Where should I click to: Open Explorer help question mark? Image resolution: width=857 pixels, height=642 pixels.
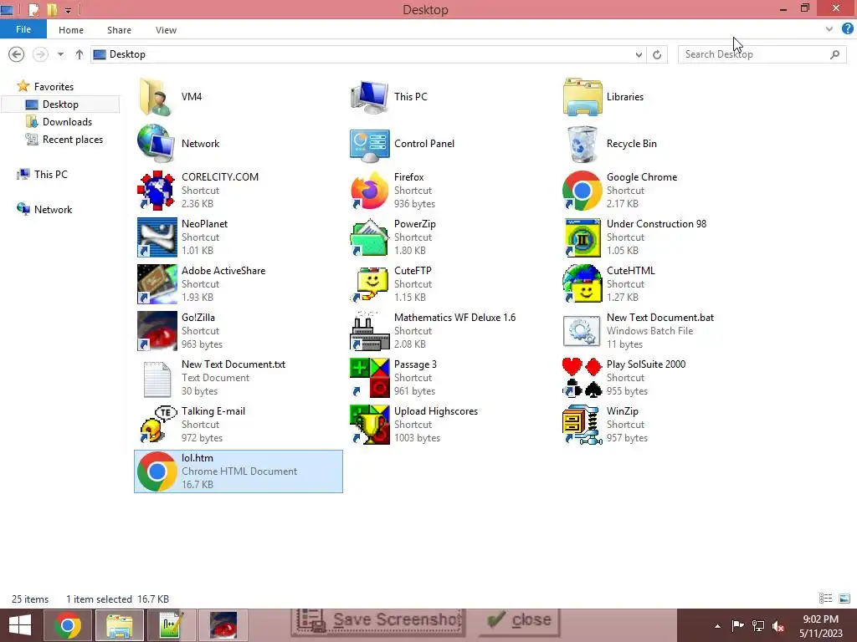click(847, 29)
